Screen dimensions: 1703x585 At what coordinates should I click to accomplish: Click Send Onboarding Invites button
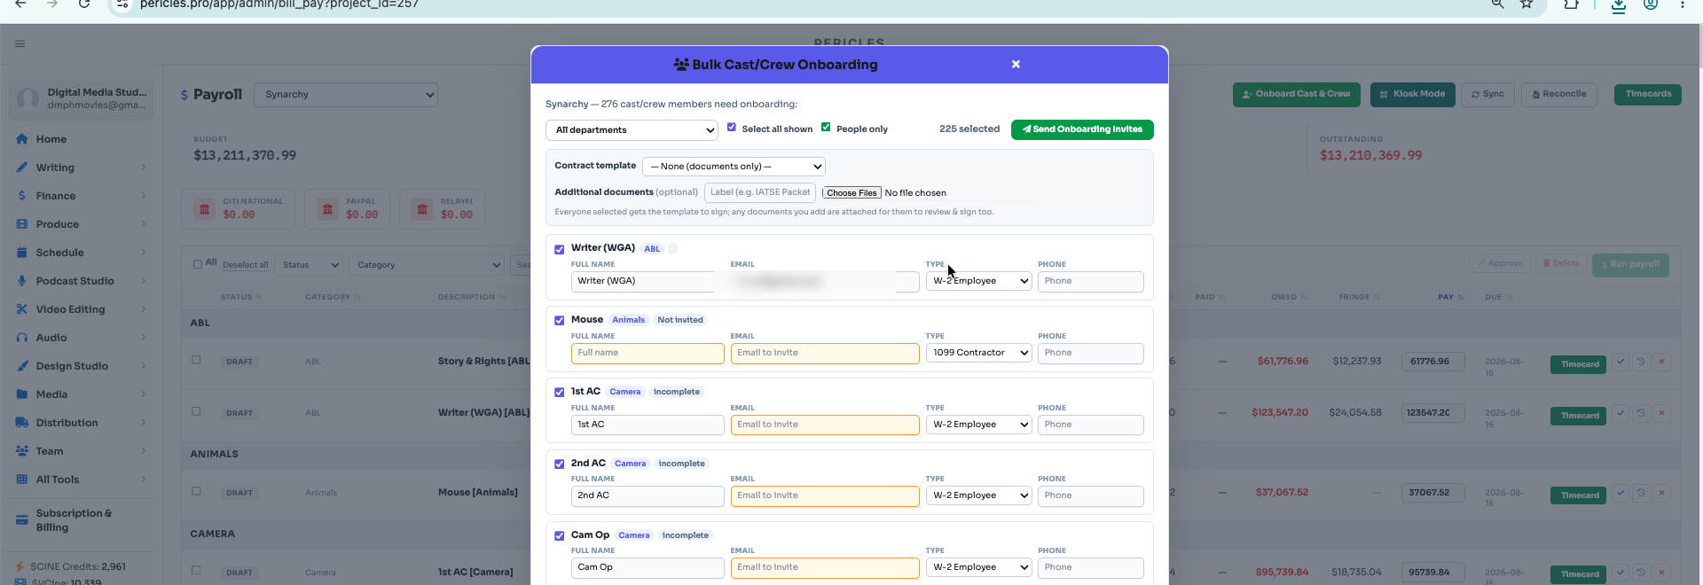1082,129
